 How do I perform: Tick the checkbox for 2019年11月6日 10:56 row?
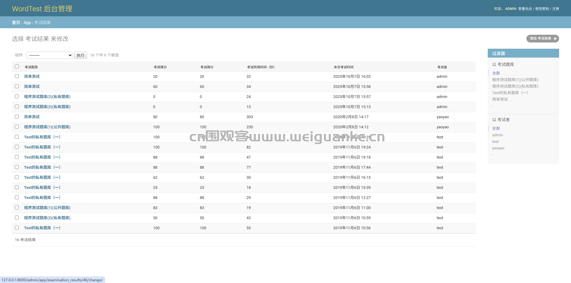pos(17,228)
